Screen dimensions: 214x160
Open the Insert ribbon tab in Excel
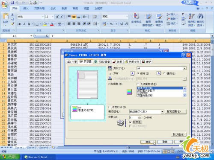pyautogui.click(x=26, y=9)
